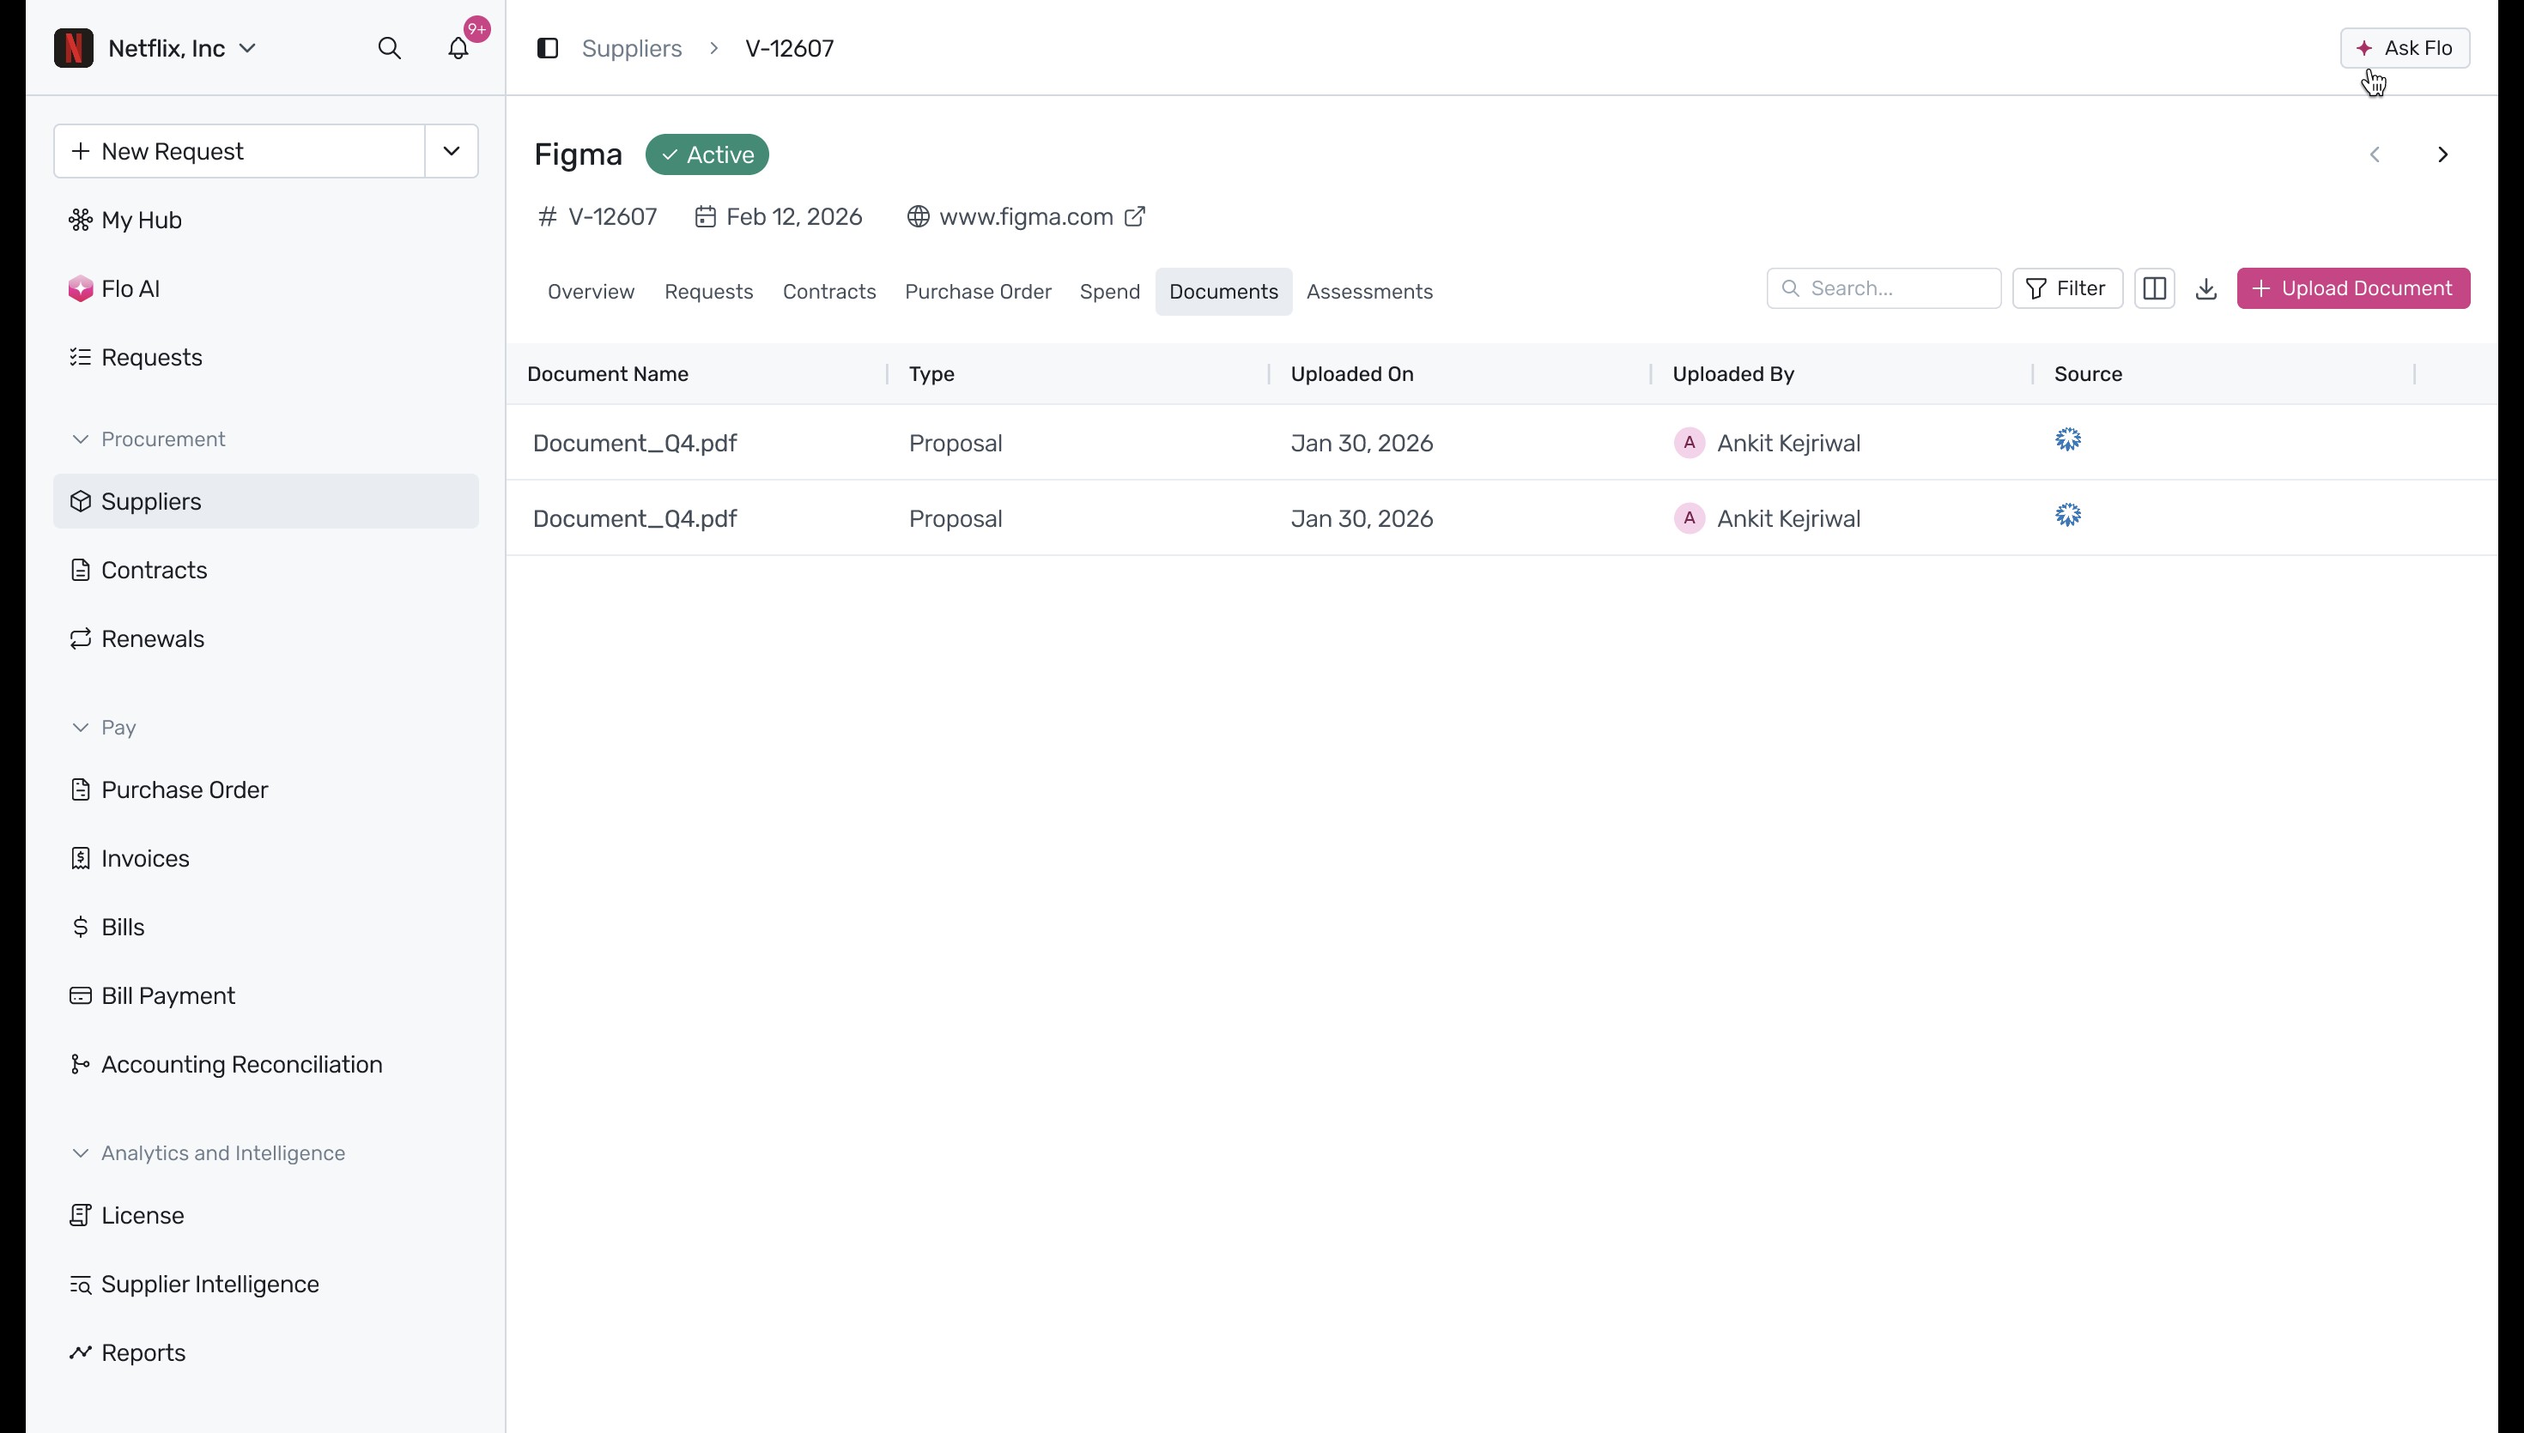
Task: Open the Netflix, Inc organization dropdown
Action: click(182, 48)
